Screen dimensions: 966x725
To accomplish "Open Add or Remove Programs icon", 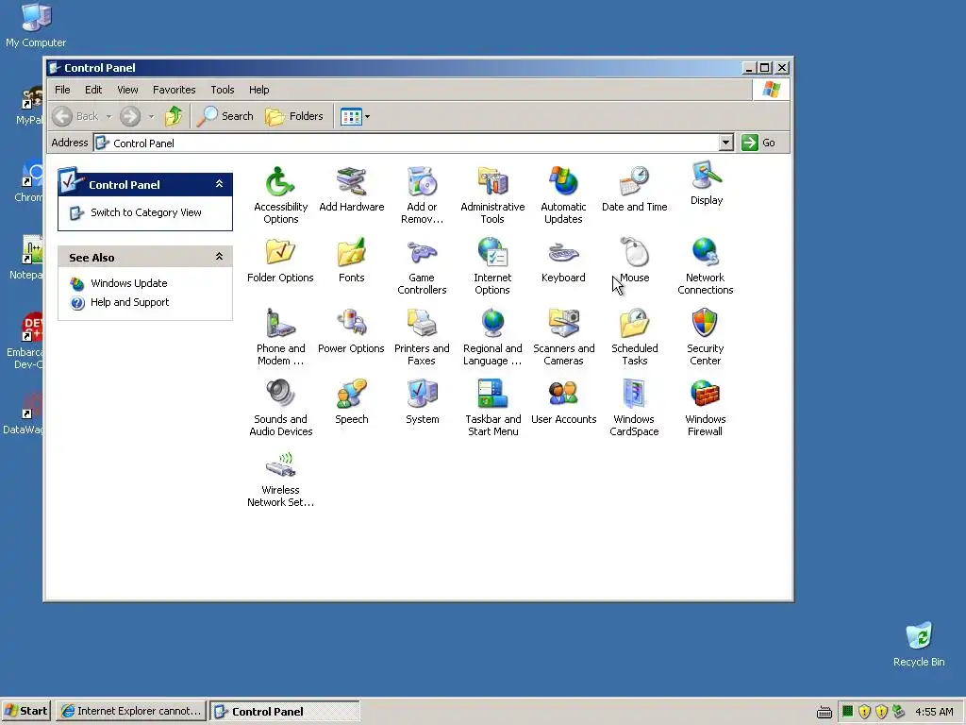I will [x=422, y=194].
